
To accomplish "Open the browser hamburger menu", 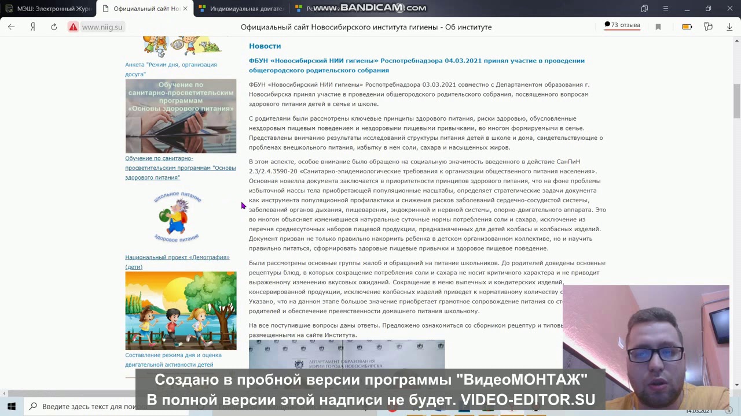I will pyautogui.click(x=666, y=9).
